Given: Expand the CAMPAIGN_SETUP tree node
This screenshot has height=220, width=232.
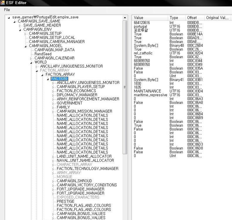Looking at the screenshot, I should click(25, 34).
